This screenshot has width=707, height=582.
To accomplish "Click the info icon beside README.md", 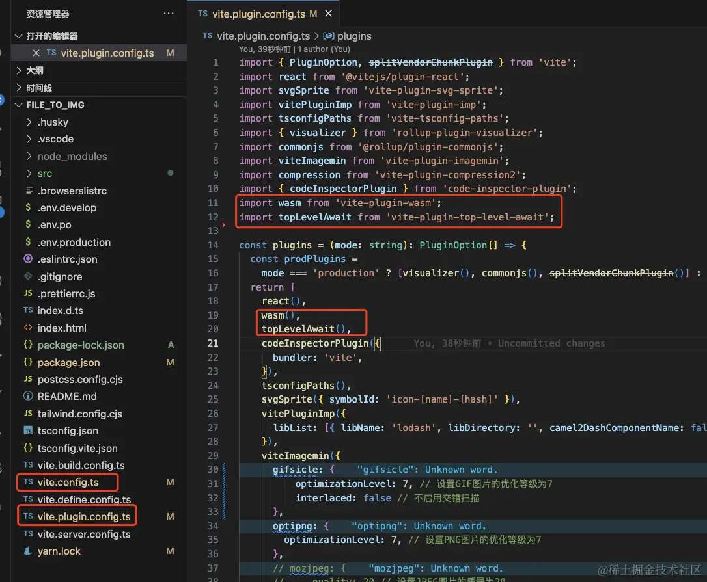I will (x=28, y=396).
